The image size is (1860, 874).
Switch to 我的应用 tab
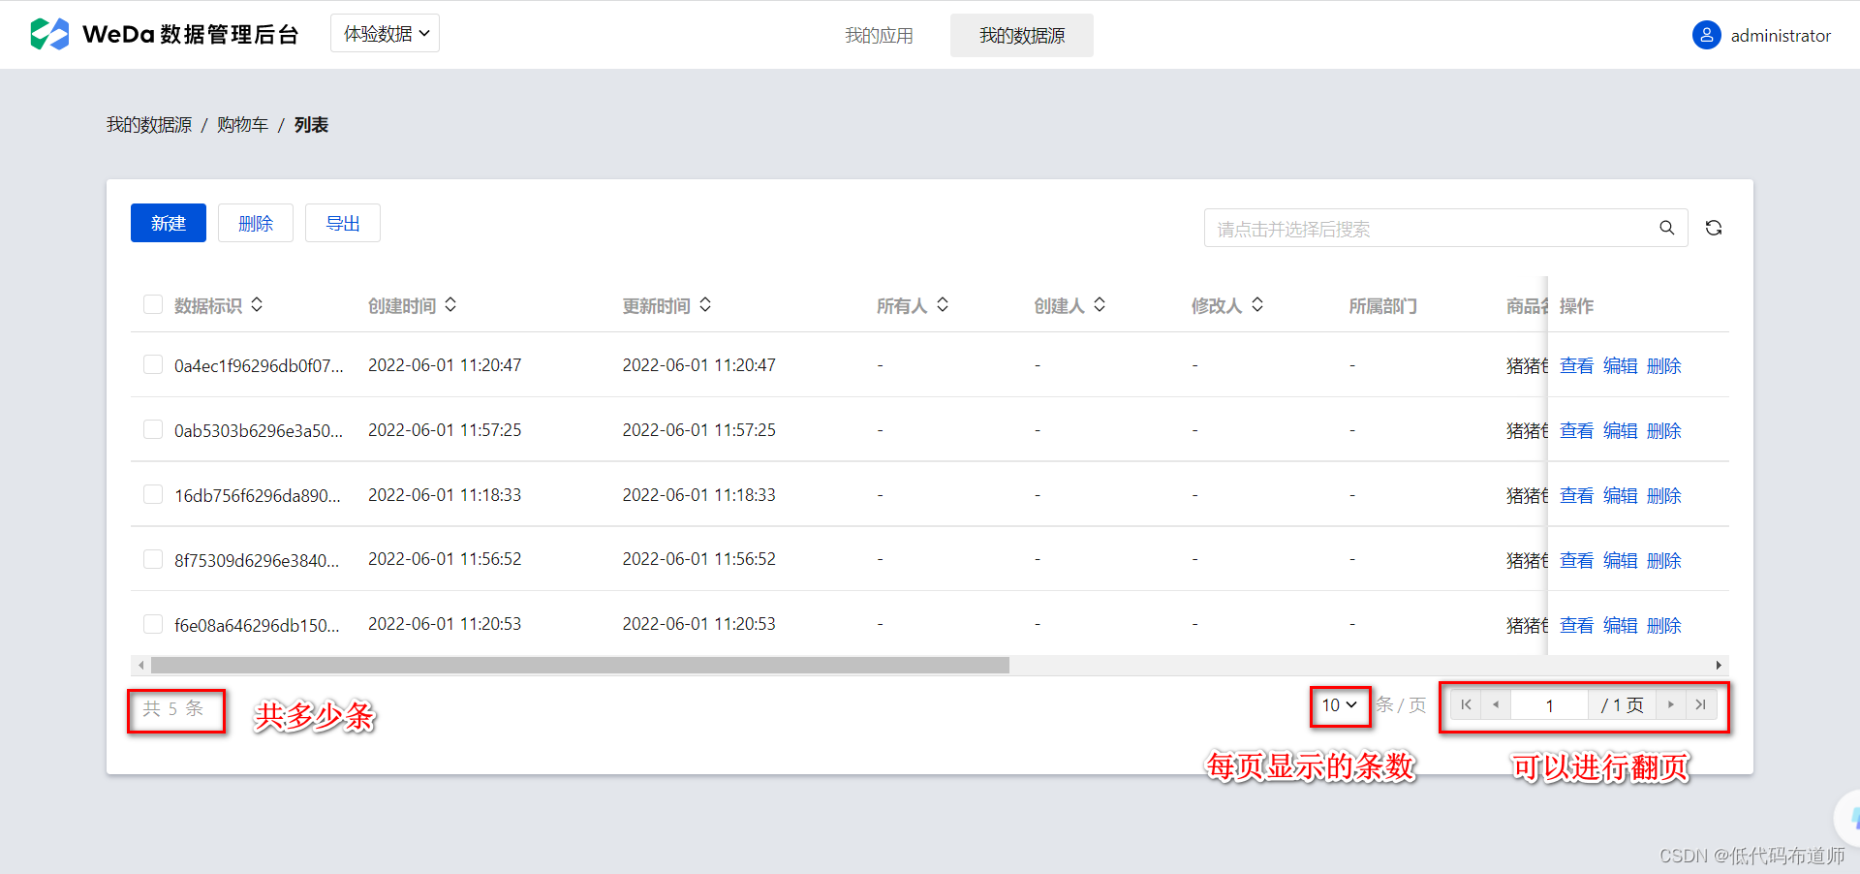click(x=879, y=36)
